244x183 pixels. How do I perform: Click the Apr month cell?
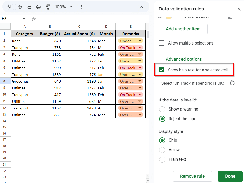106,108
